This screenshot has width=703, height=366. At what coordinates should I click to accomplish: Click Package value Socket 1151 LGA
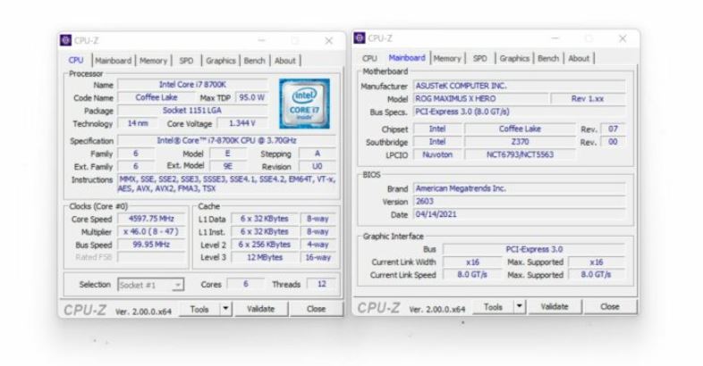(x=192, y=110)
